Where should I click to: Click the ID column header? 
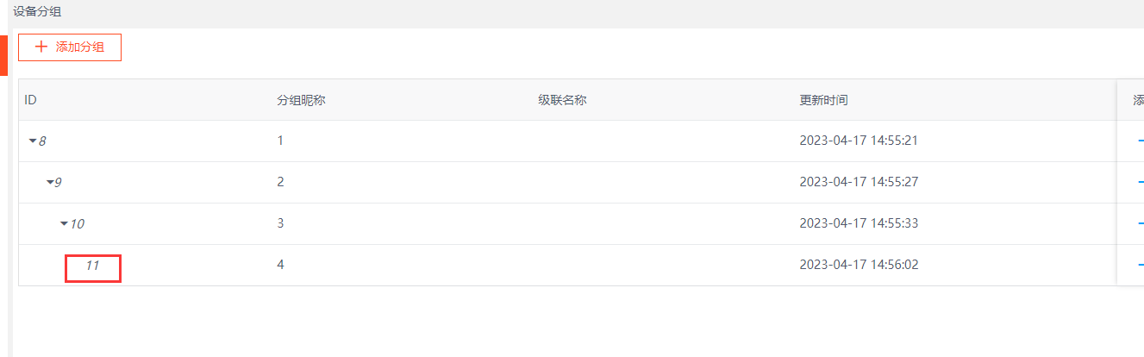tap(30, 100)
